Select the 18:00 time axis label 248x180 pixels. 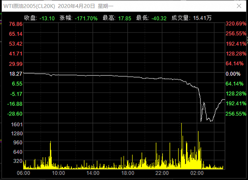128,173
